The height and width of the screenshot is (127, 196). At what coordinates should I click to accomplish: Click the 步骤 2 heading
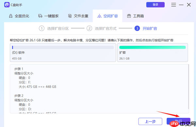click(19, 96)
